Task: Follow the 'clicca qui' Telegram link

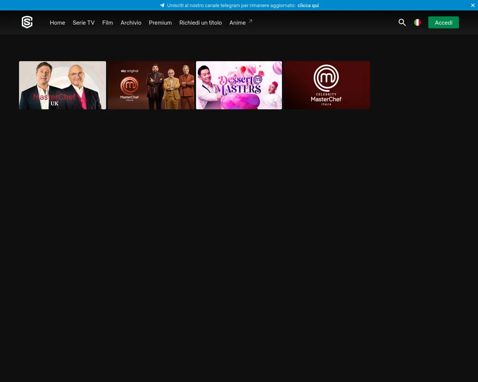Action: click(308, 5)
